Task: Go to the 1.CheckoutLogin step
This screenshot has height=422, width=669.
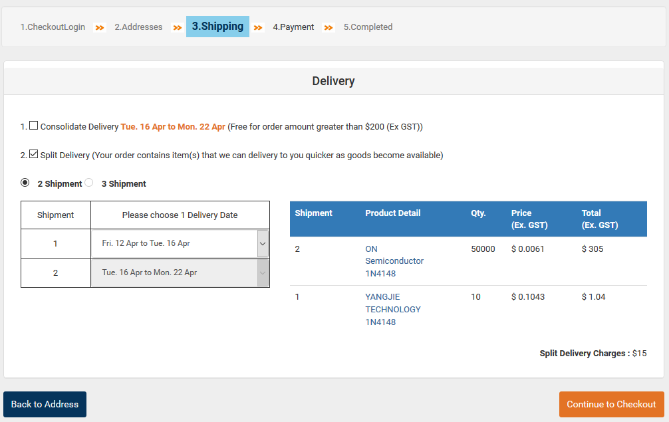Action: (x=53, y=27)
